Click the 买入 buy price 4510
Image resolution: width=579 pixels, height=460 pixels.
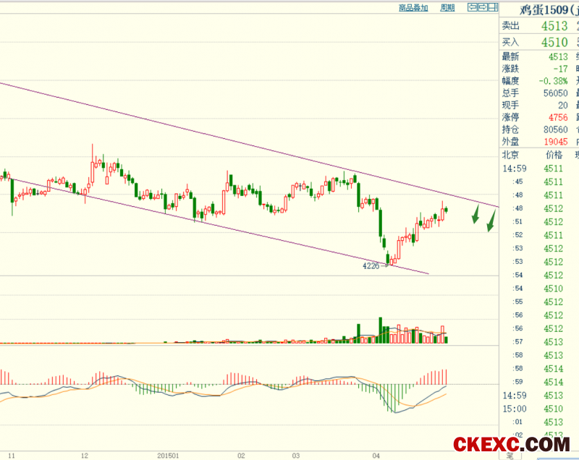pyautogui.click(x=554, y=43)
